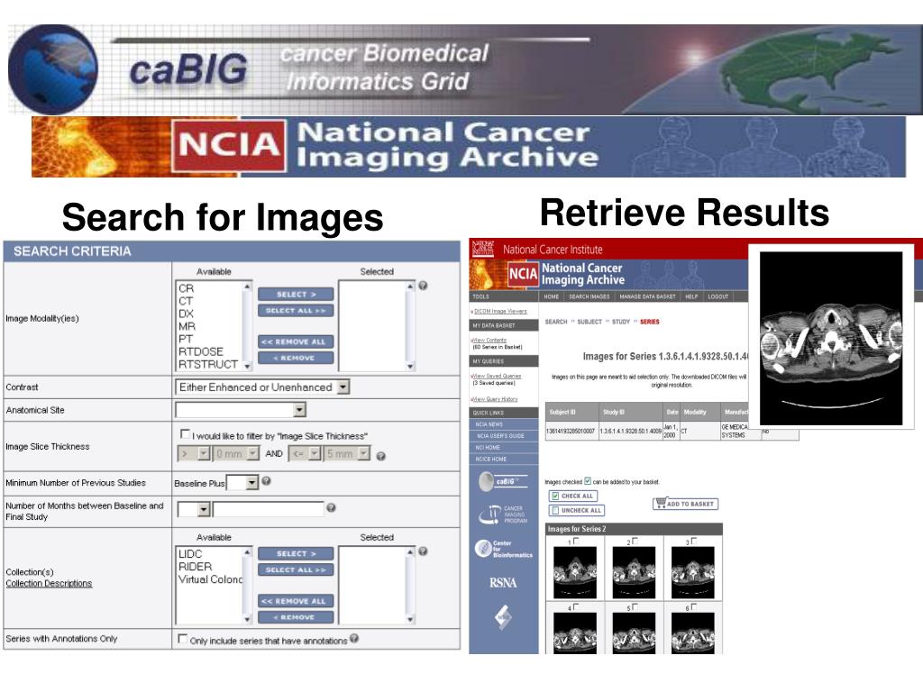Click help icon next to Collections selected list
This screenshot has height=692, width=923.
423,551
